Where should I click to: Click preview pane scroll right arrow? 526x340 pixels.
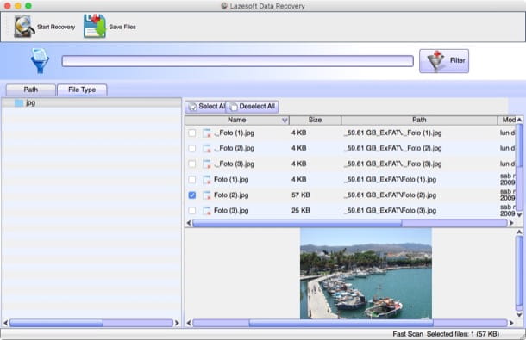(x=511, y=323)
